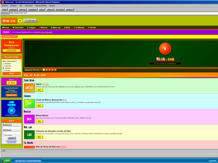This screenshot has height=163, width=218.
Task: Go to the Musica nav tab
Action: 43,28
